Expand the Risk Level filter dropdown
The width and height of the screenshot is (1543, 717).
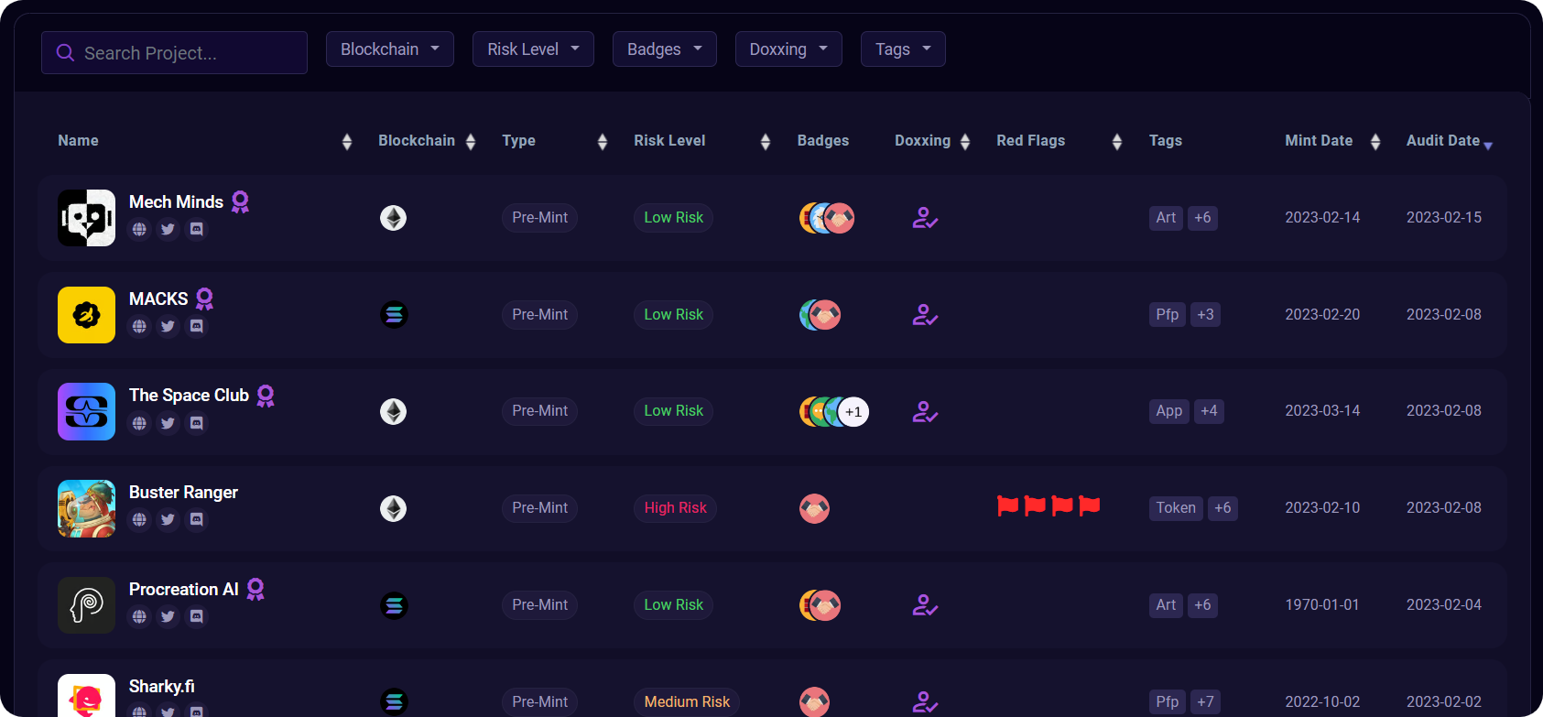pyautogui.click(x=533, y=49)
